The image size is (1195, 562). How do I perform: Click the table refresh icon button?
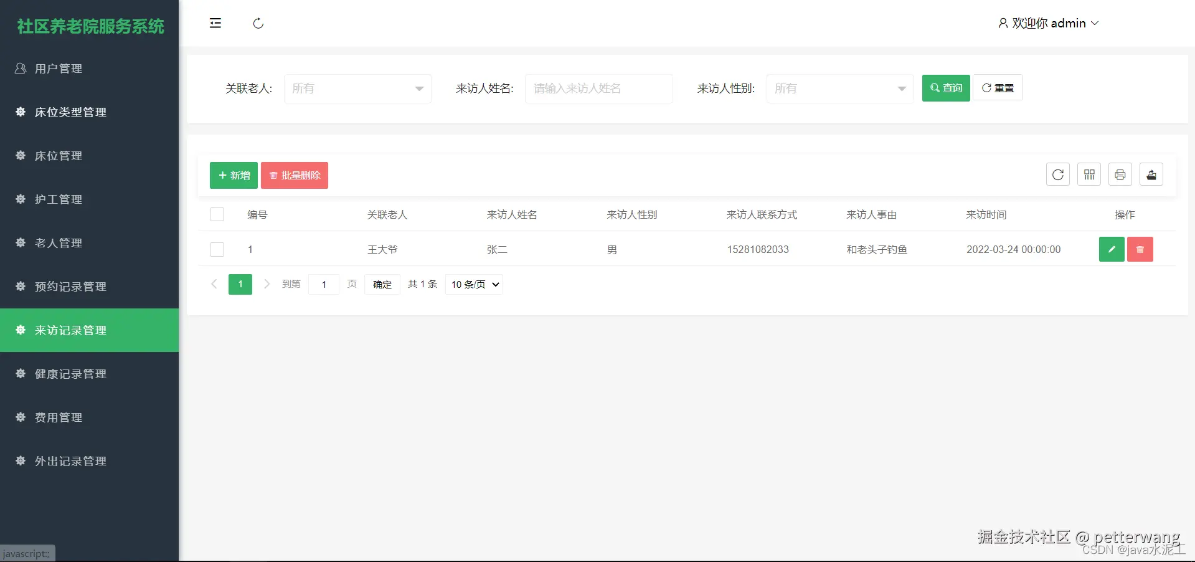[x=1058, y=174]
